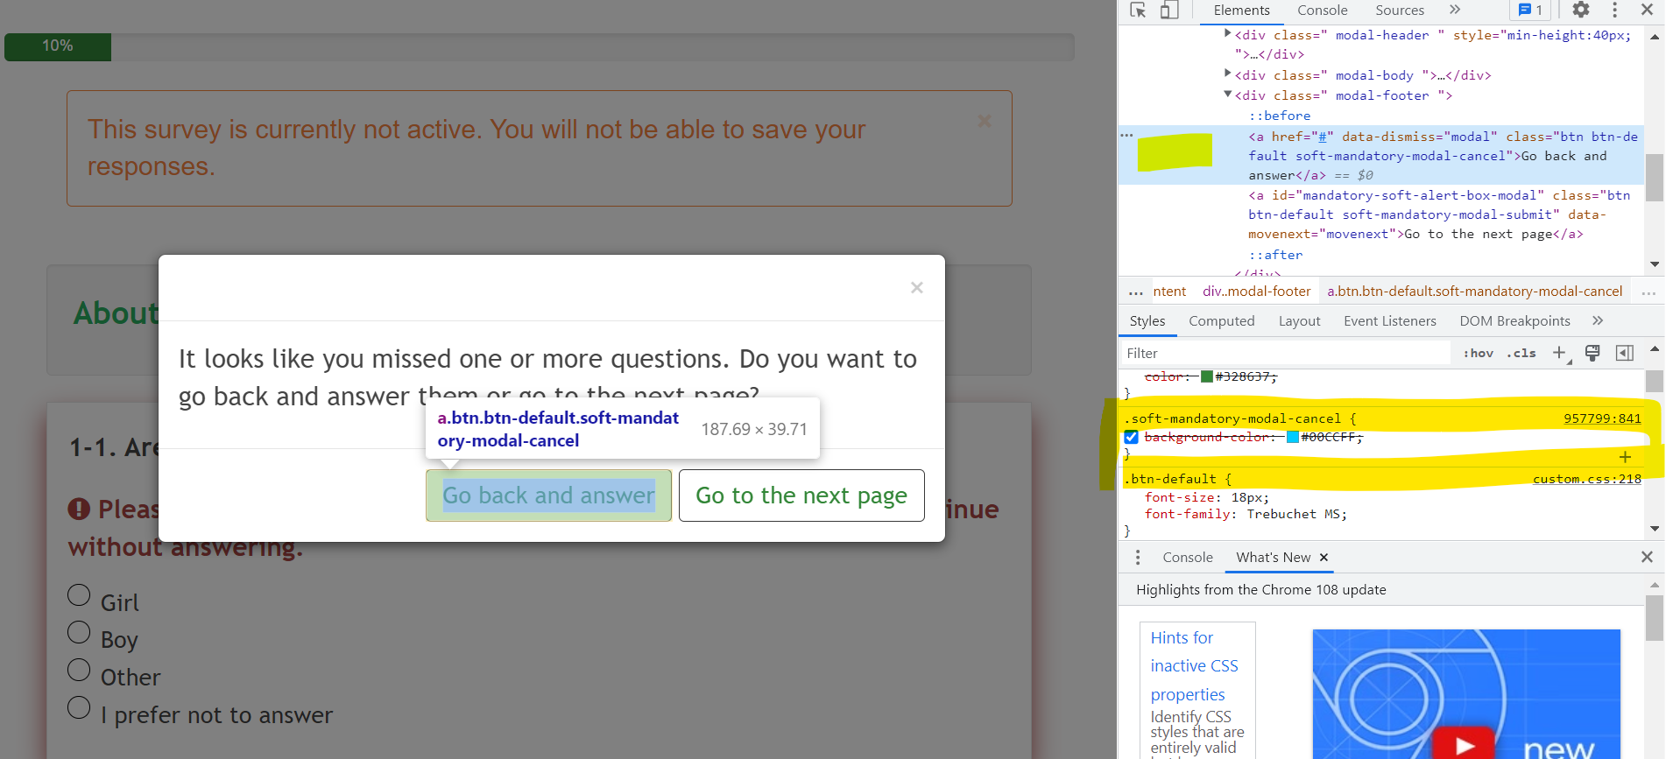Toggle the computed styles sidebar icon
This screenshot has width=1680, height=759.
[1624, 353]
